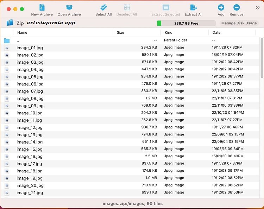Click the Deselect All grid icon
This screenshot has height=209, width=264.
coord(127,7)
